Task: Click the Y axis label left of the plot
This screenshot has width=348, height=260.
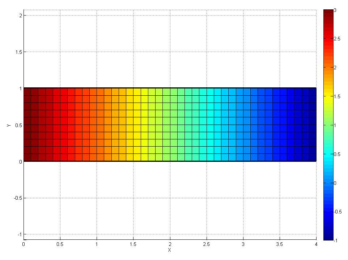Action: click(x=8, y=125)
